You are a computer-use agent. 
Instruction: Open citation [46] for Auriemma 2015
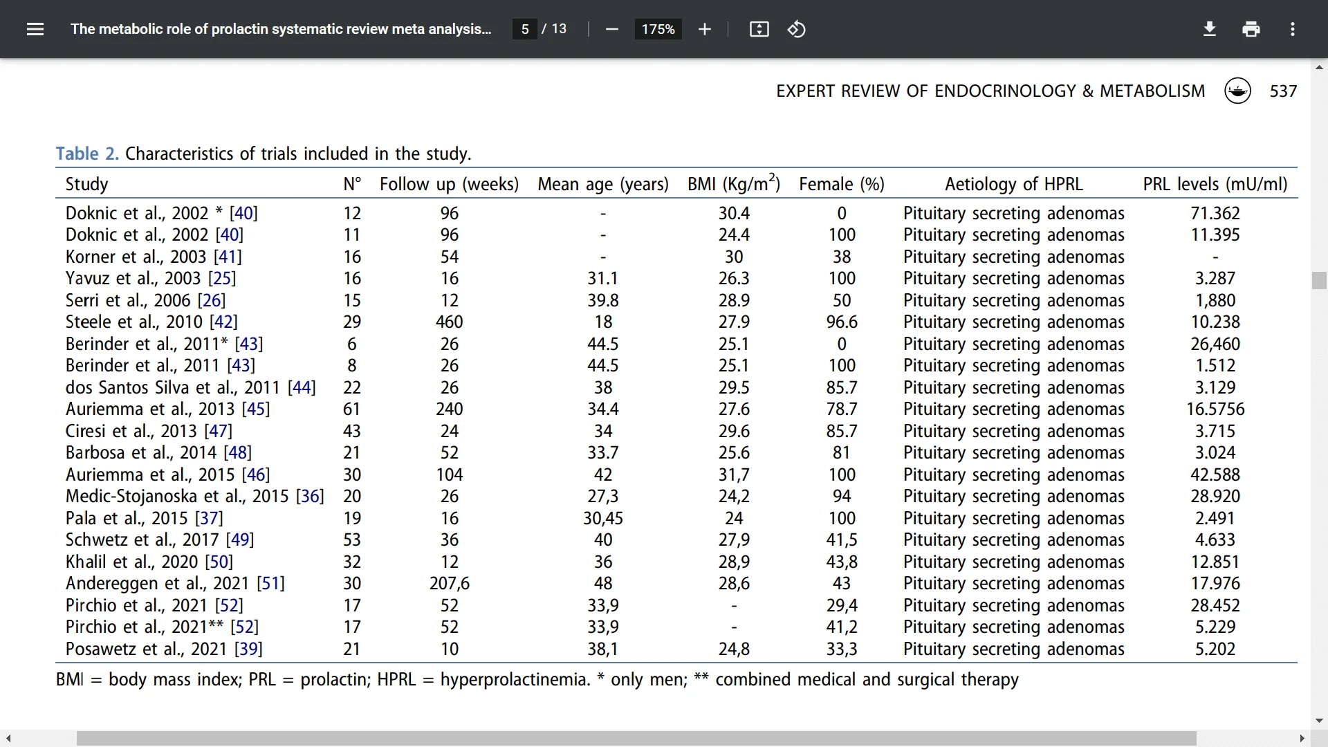255,474
